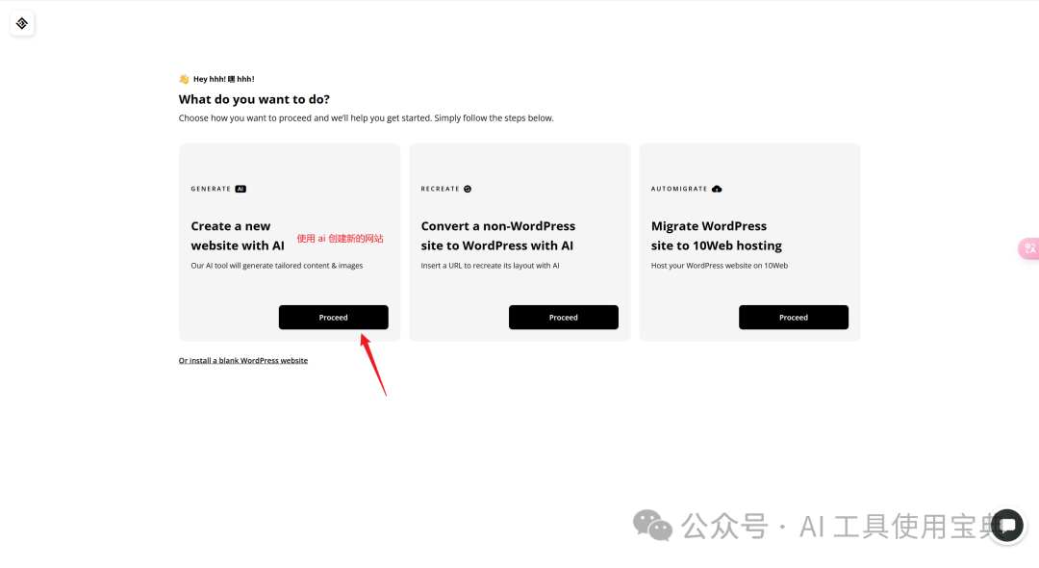Image resolution: width=1039 pixels, height=568 pixels.
Task: Click the circular icon beside RECREATE
Action: [x=468, y=189]
